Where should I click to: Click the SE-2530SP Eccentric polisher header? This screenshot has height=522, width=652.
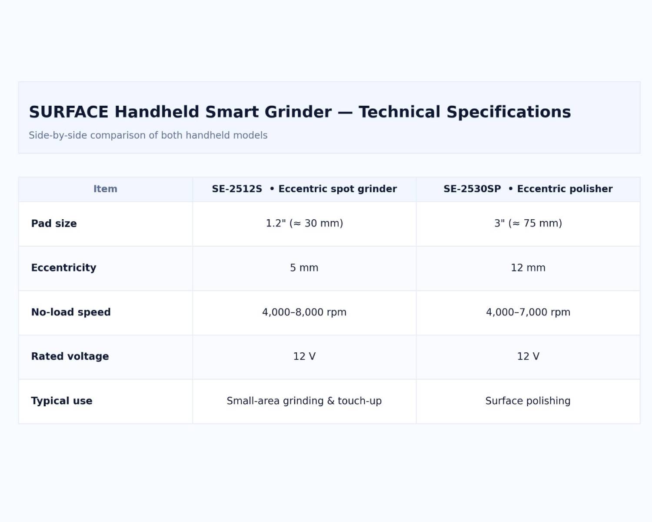528,189
